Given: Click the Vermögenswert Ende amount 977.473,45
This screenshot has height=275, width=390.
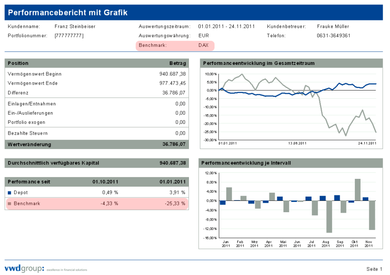Looking at the screenshot, I should tap(172, 83).
